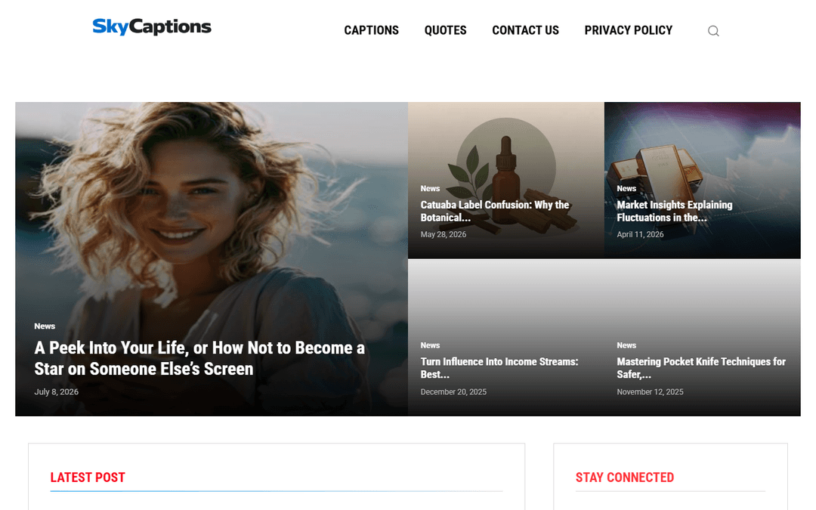
Task: Open Mastering Pocket Knife Techniques article
Action: tap(701, 368)
